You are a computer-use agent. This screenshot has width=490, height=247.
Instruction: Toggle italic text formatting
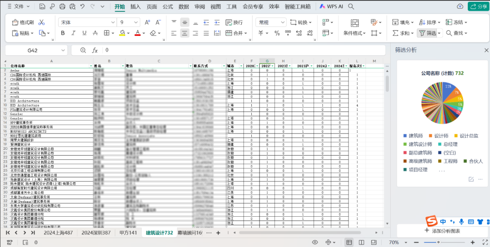(x=73, y=33)
